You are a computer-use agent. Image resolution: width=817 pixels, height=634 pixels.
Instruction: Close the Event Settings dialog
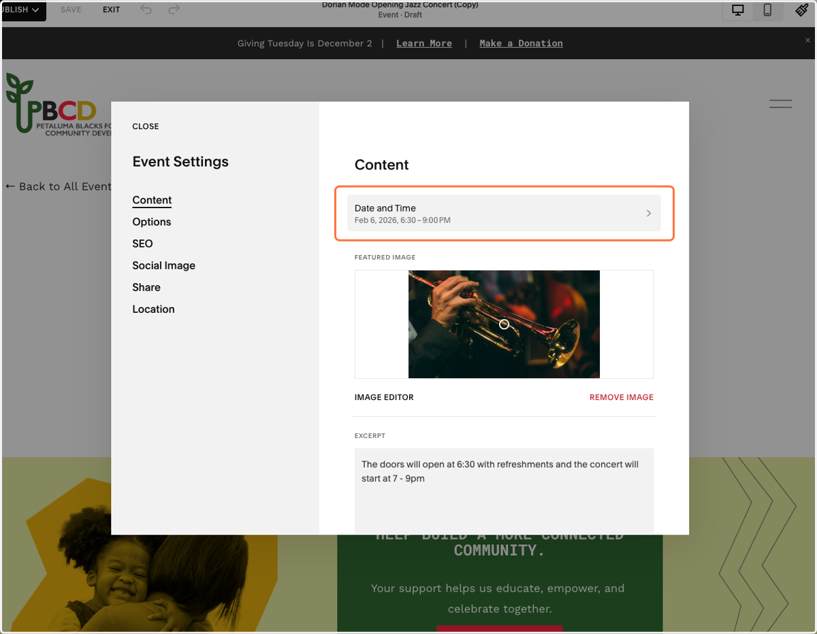pos(146,127)
